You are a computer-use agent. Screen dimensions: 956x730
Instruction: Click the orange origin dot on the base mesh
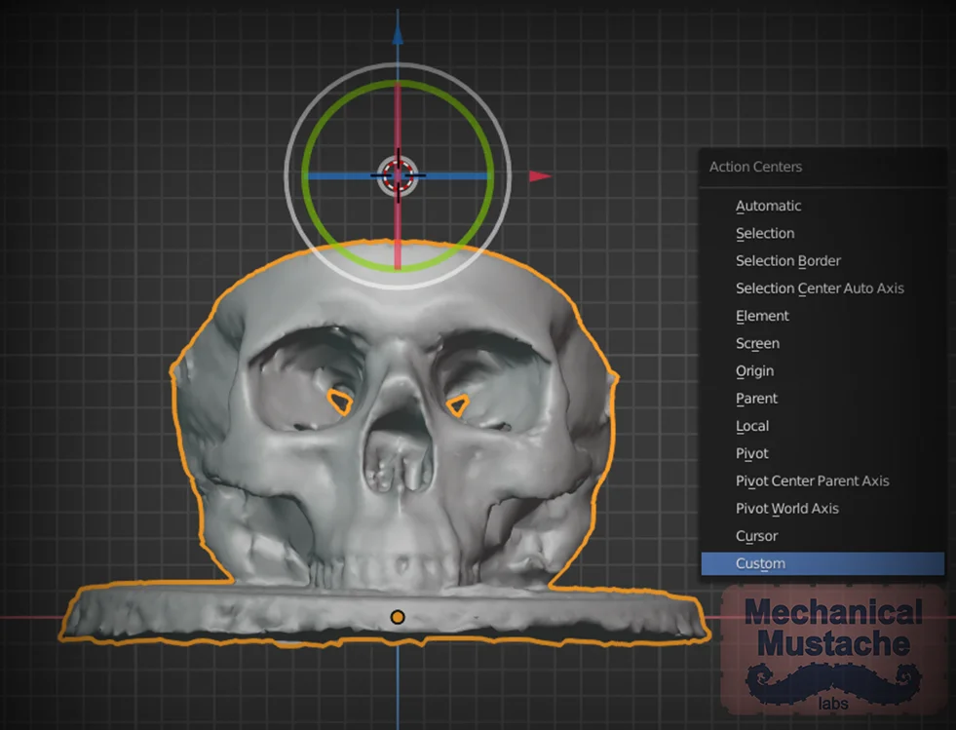point(398,616)
